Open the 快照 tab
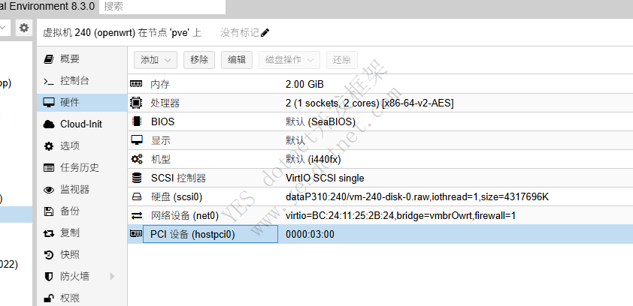The image size is (633, 306). pyautogui.click(x=82, y=255)
